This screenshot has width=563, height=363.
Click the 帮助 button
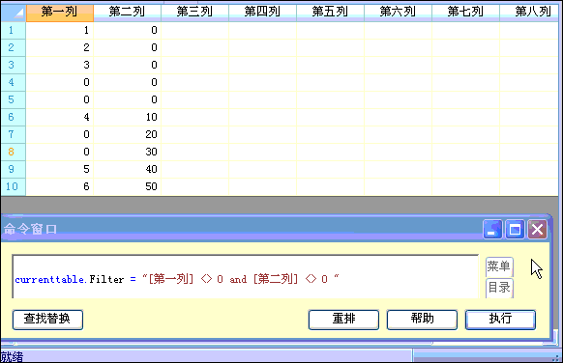click(422, 320)
